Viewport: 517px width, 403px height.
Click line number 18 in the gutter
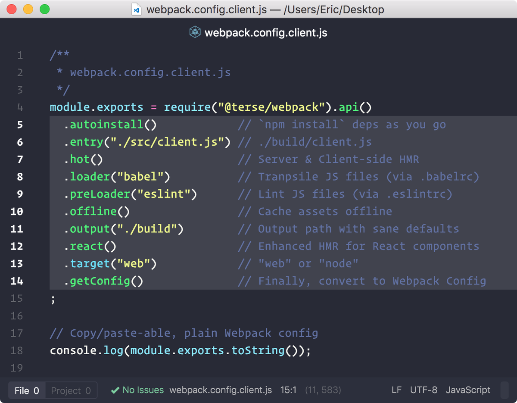pos(17,350)
